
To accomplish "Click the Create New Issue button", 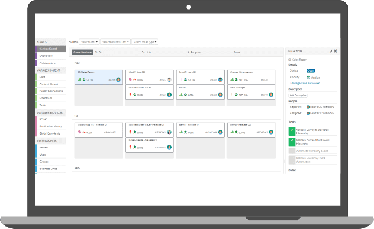I will (x=83, y=52).
